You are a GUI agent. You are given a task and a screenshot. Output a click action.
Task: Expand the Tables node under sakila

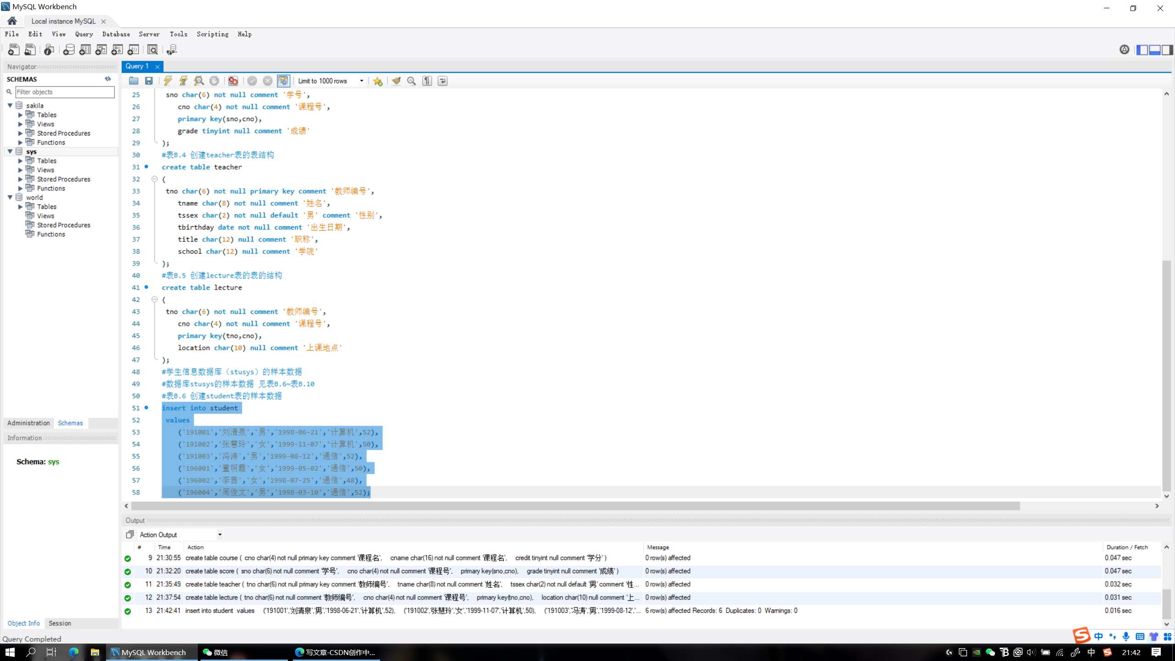(20, 115)
